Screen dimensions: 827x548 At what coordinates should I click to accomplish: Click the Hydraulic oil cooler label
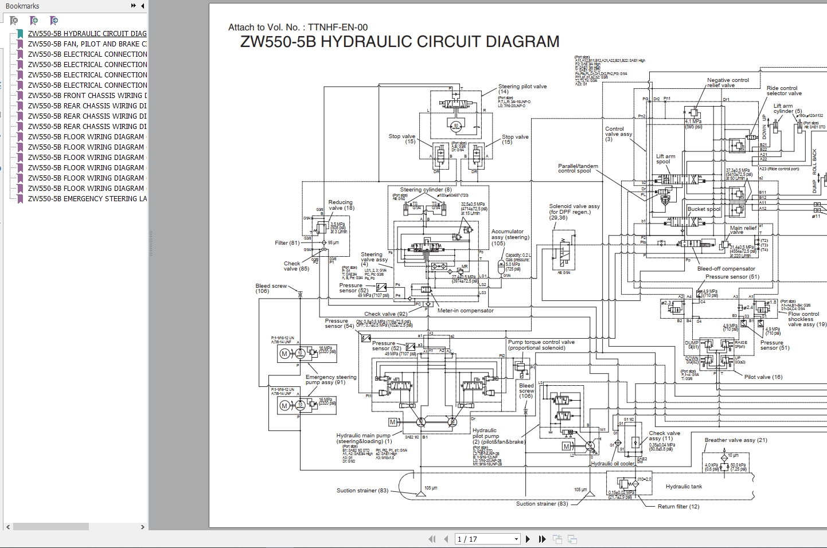click(613, 464)
